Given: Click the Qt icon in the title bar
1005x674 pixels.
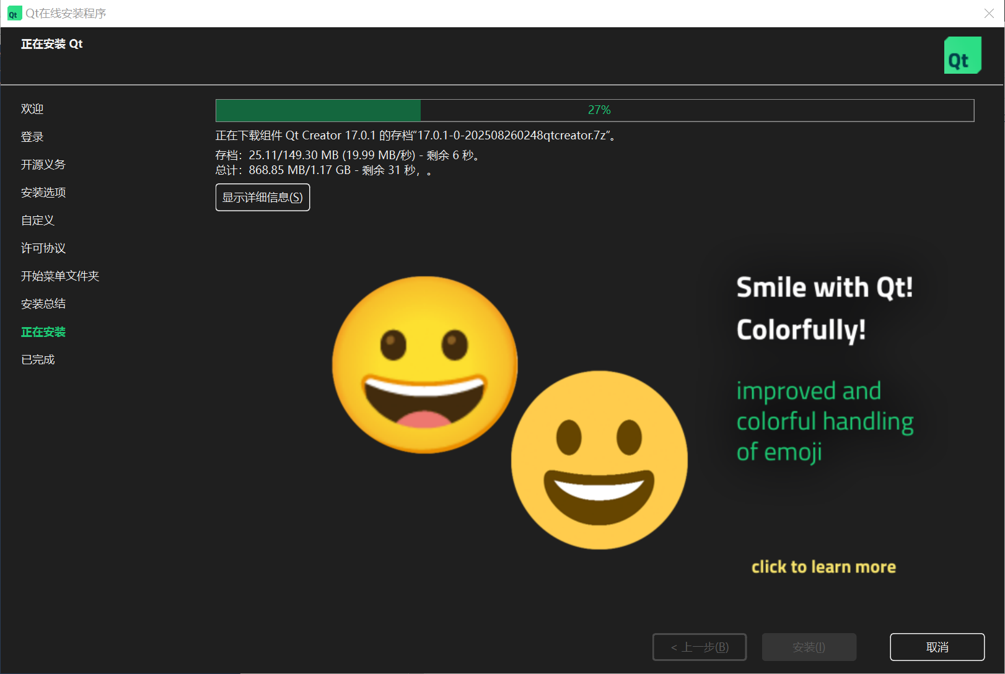Looking at the screenshot, I should point(14,13).
